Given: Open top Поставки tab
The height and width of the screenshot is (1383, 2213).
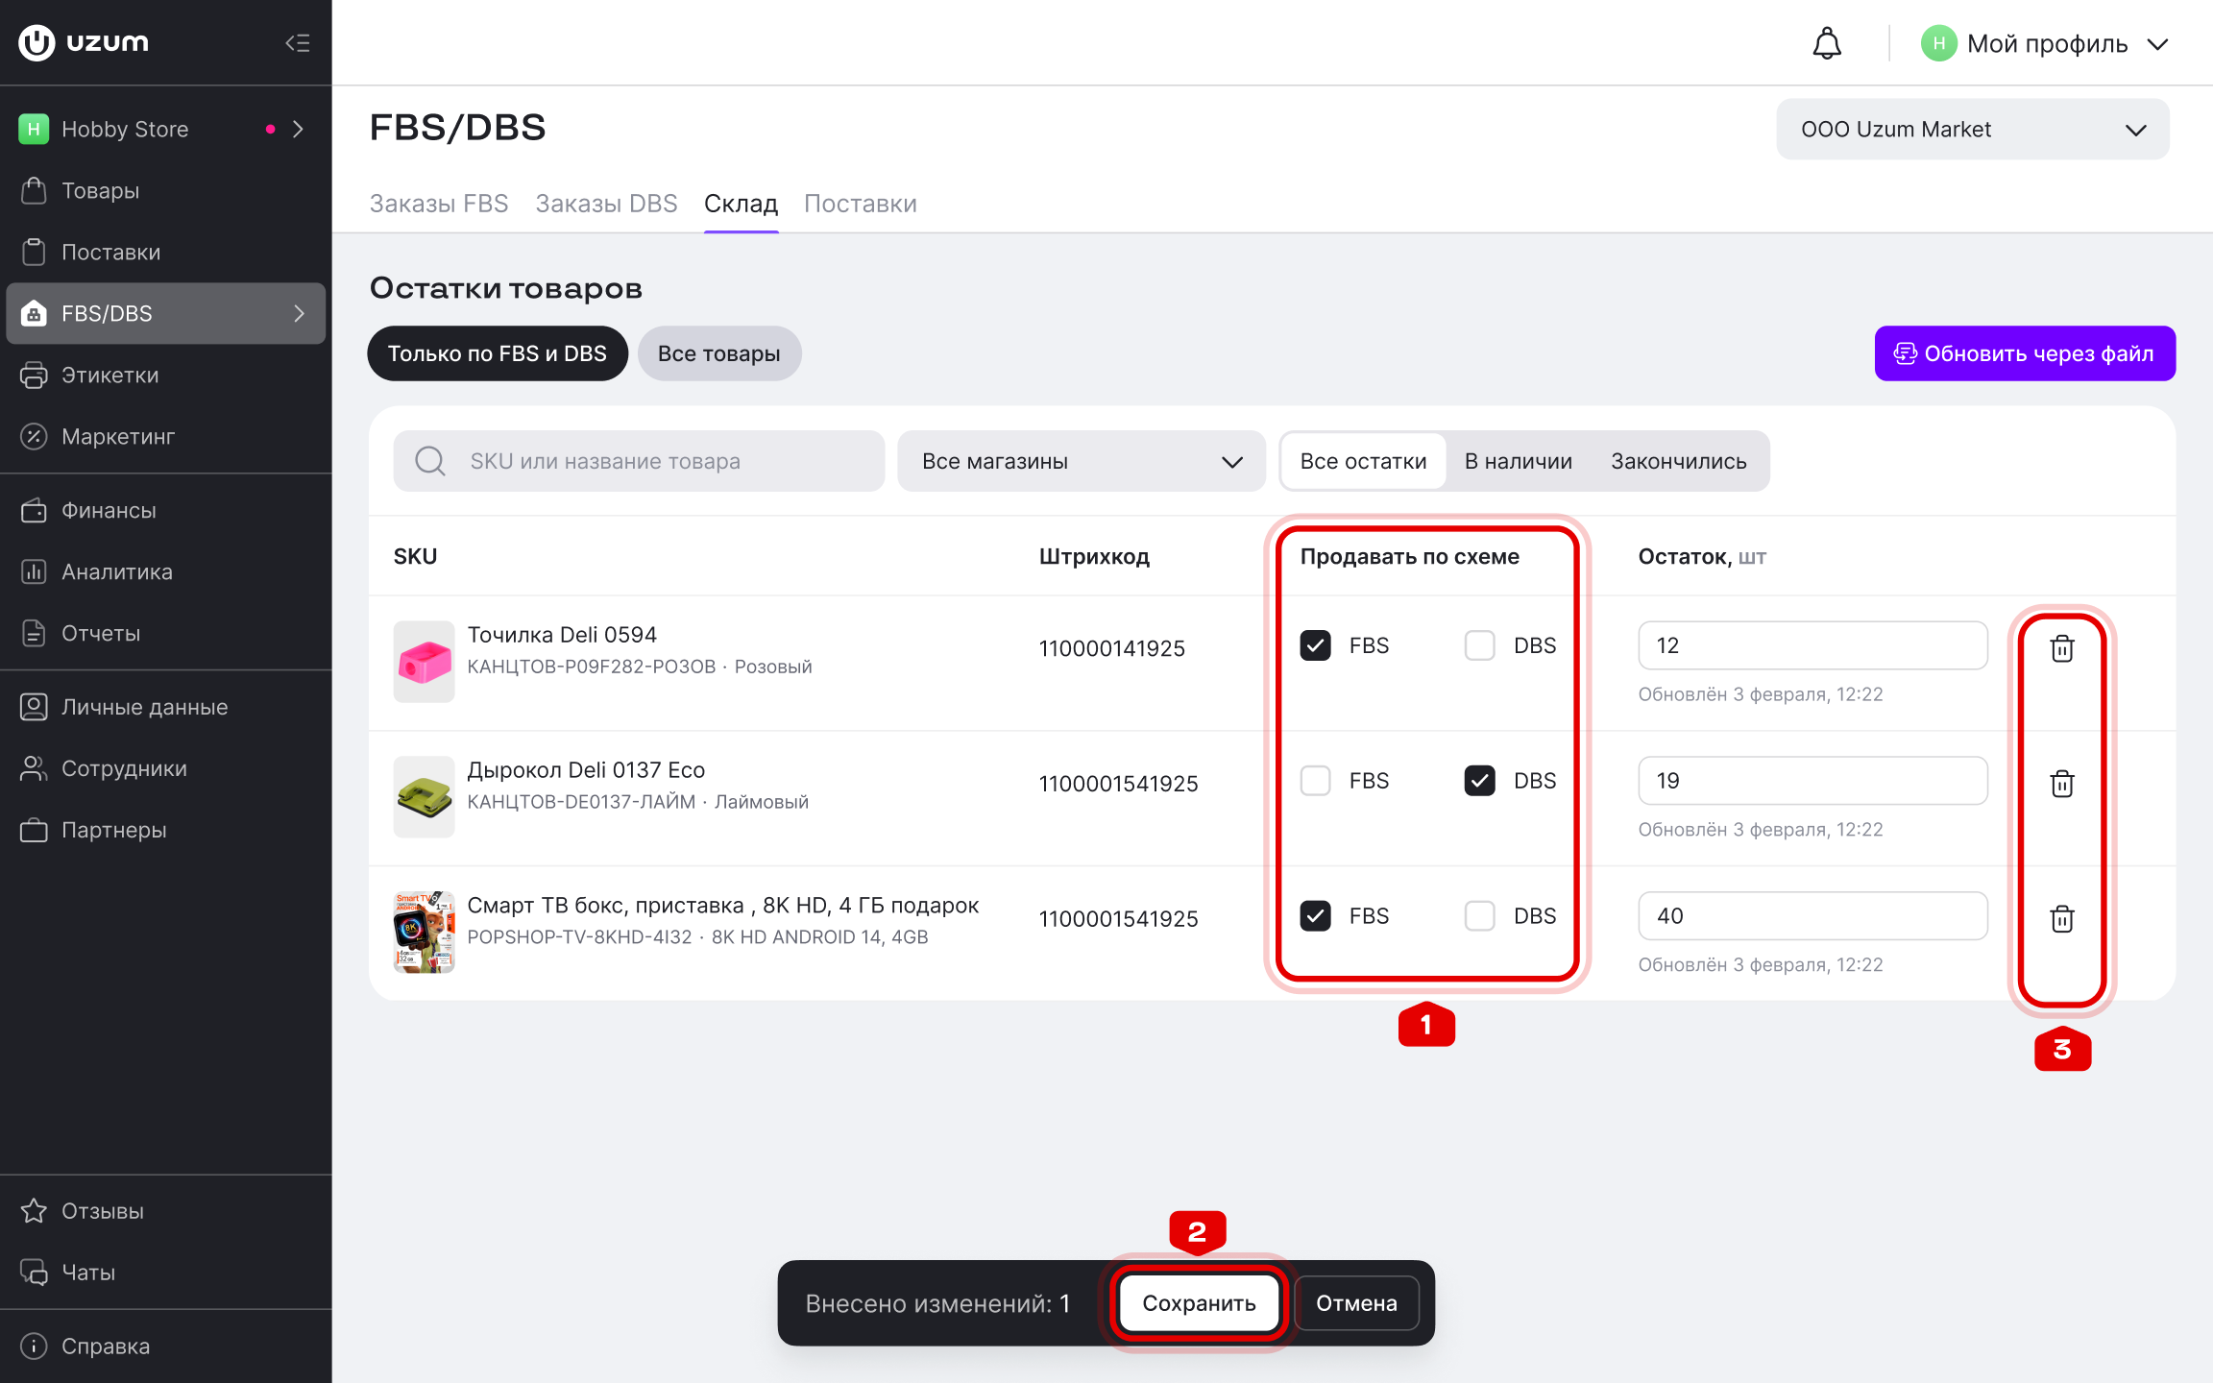Looking at the screenshot, I should pyautogui.click(x=861, y=204).
